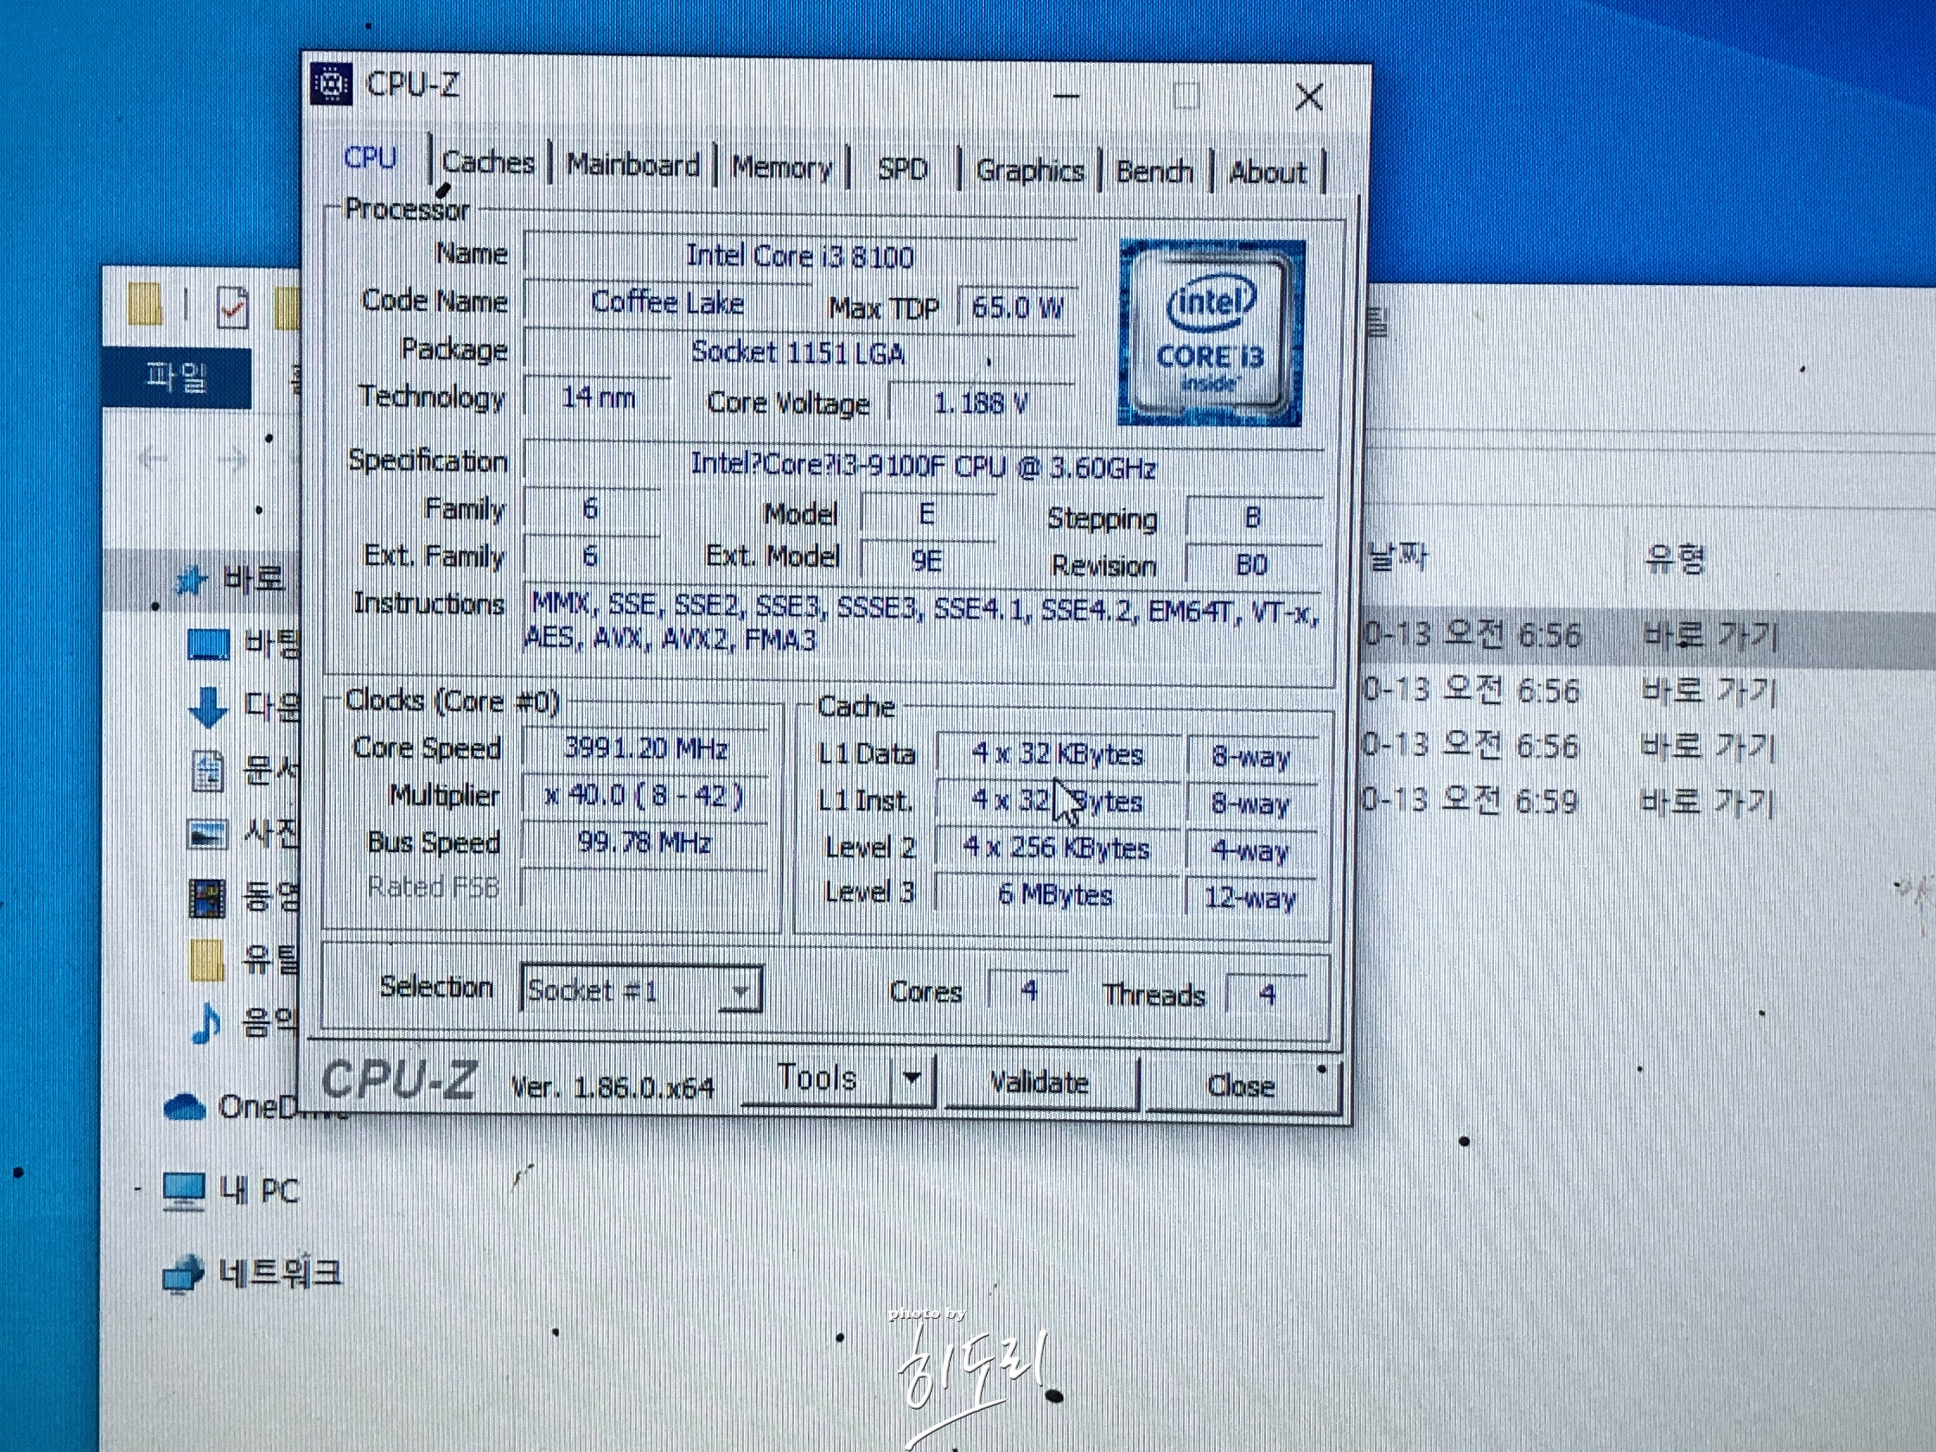Click the CPU-Z title bar icon
Image resolution: width=1936 pixels, height=1452 pixels.
tap(332, 84)
